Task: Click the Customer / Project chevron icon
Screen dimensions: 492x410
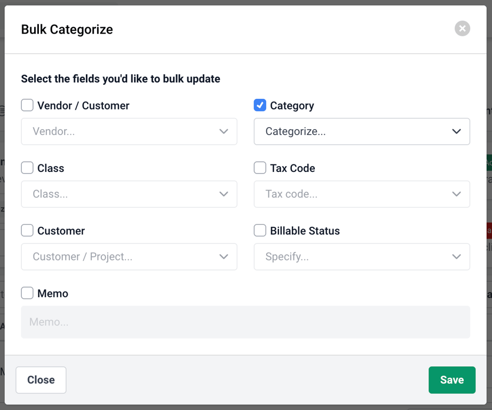Action: [224, 257]
